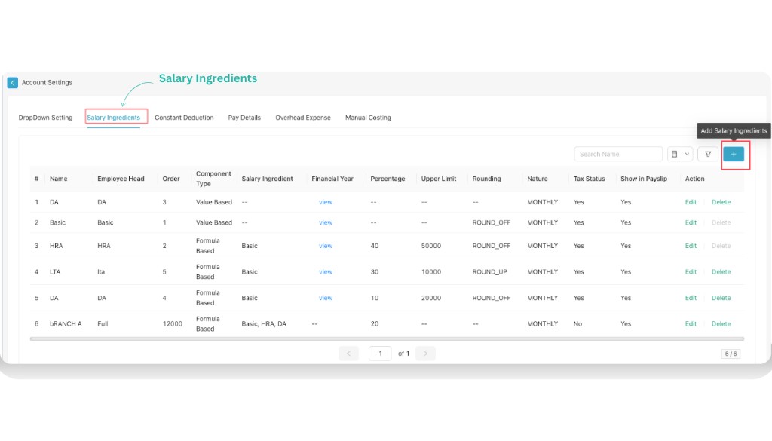This screenshot has width=772, height=441.
Task: Click the previous page arrow
Action: click(x=348, y=353)
